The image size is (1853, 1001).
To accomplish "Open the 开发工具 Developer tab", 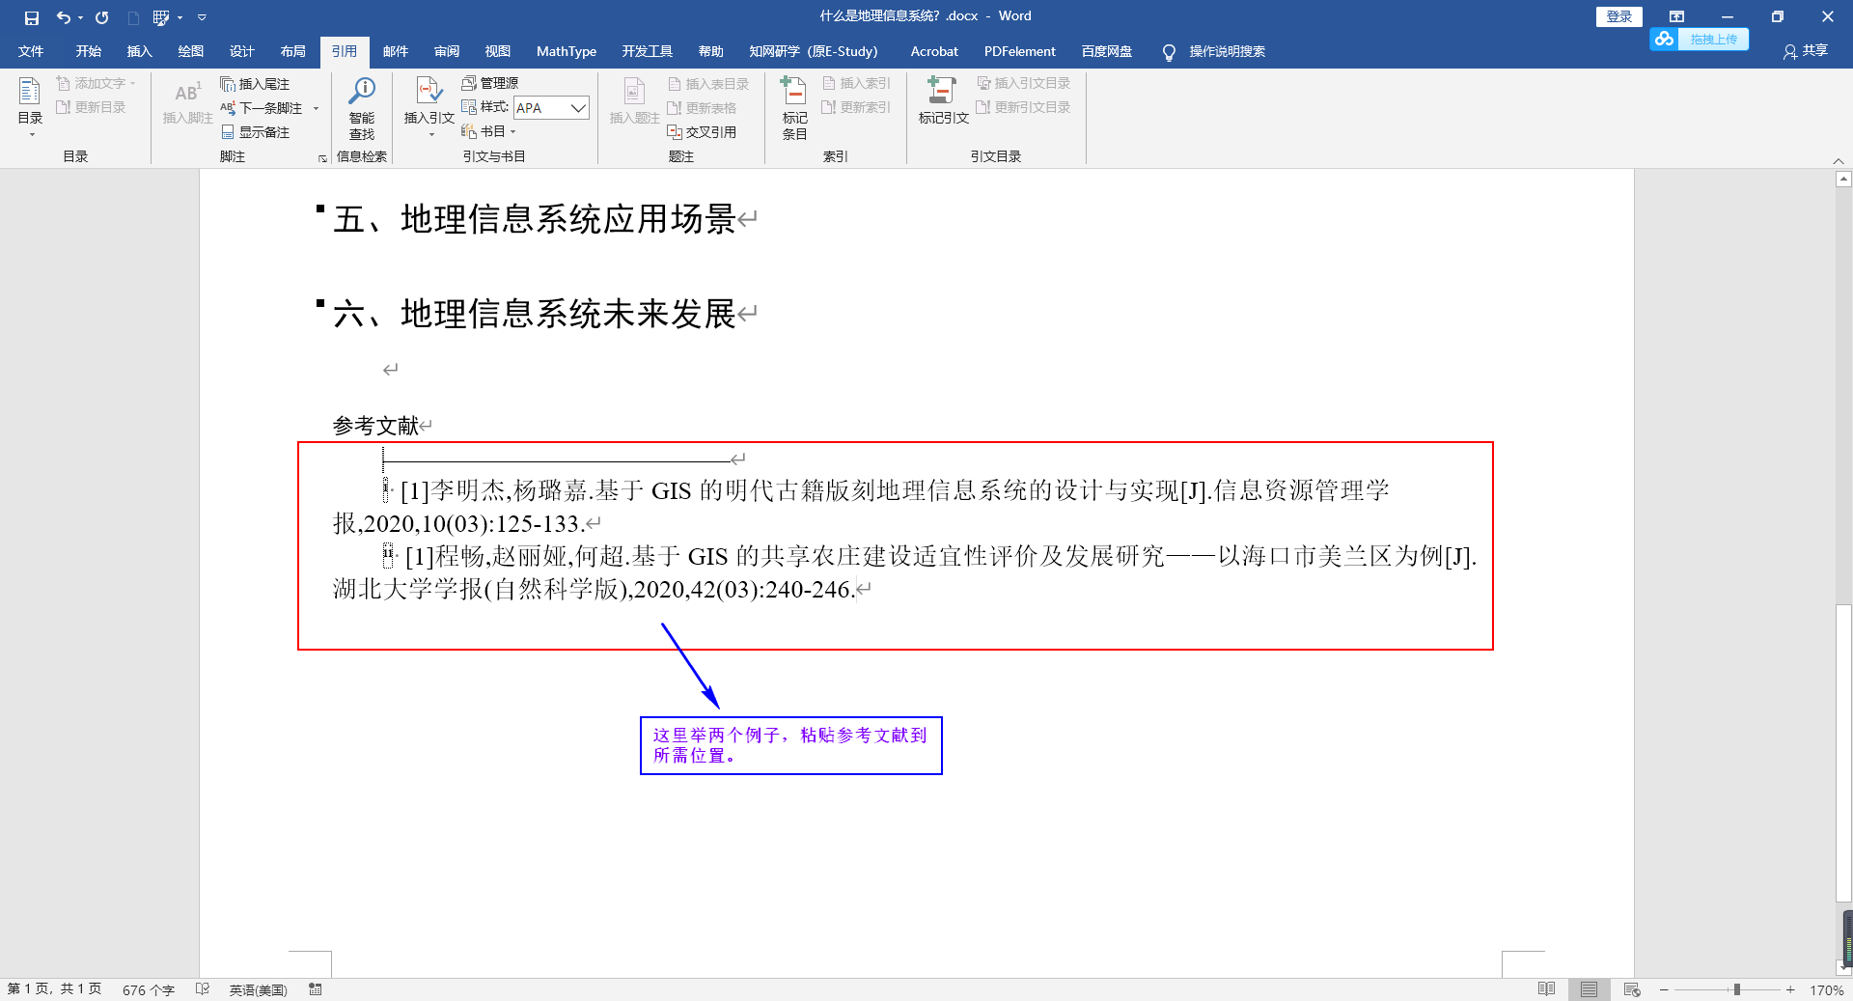I will [647, 51].
